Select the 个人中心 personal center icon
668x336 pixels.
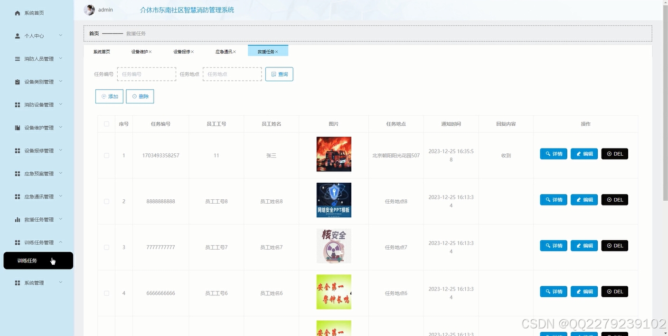click(x=18, y=36)
